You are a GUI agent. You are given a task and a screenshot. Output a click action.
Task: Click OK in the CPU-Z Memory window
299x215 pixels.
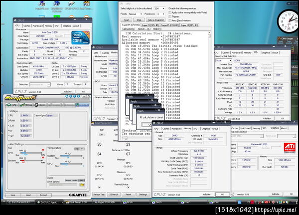[222, 195]
